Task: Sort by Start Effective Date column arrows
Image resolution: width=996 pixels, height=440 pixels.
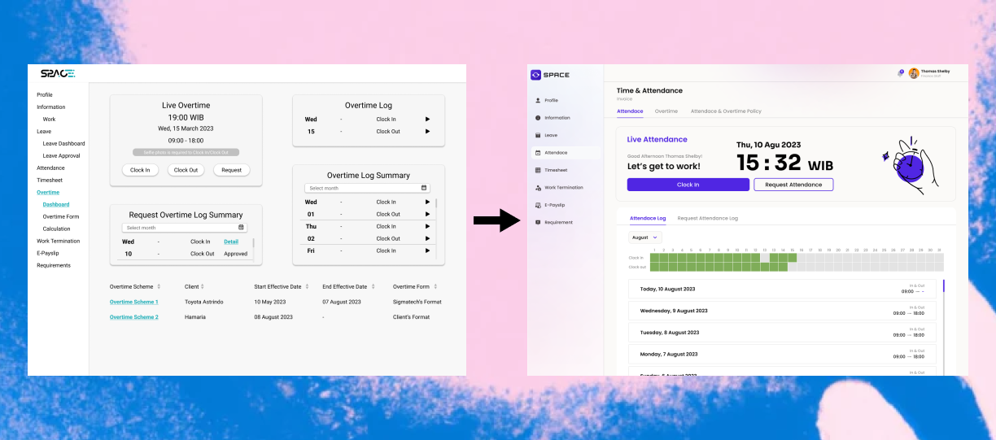Action: (307, 286)
